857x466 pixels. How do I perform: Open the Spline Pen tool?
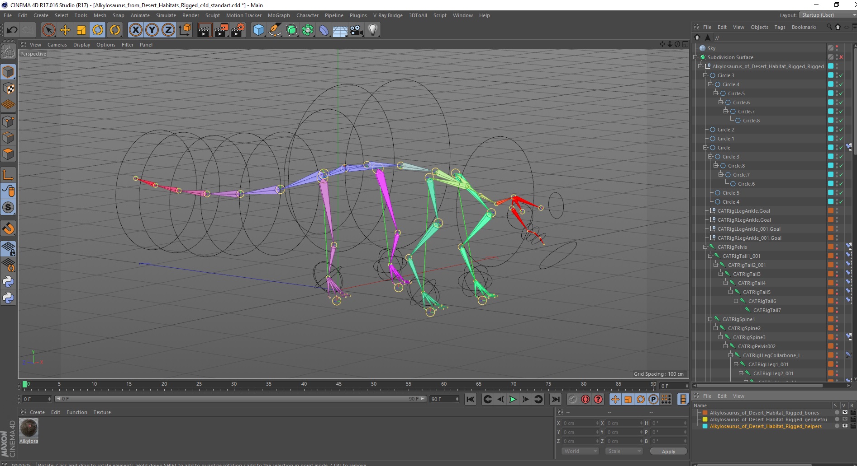click(x=275, y=30)
